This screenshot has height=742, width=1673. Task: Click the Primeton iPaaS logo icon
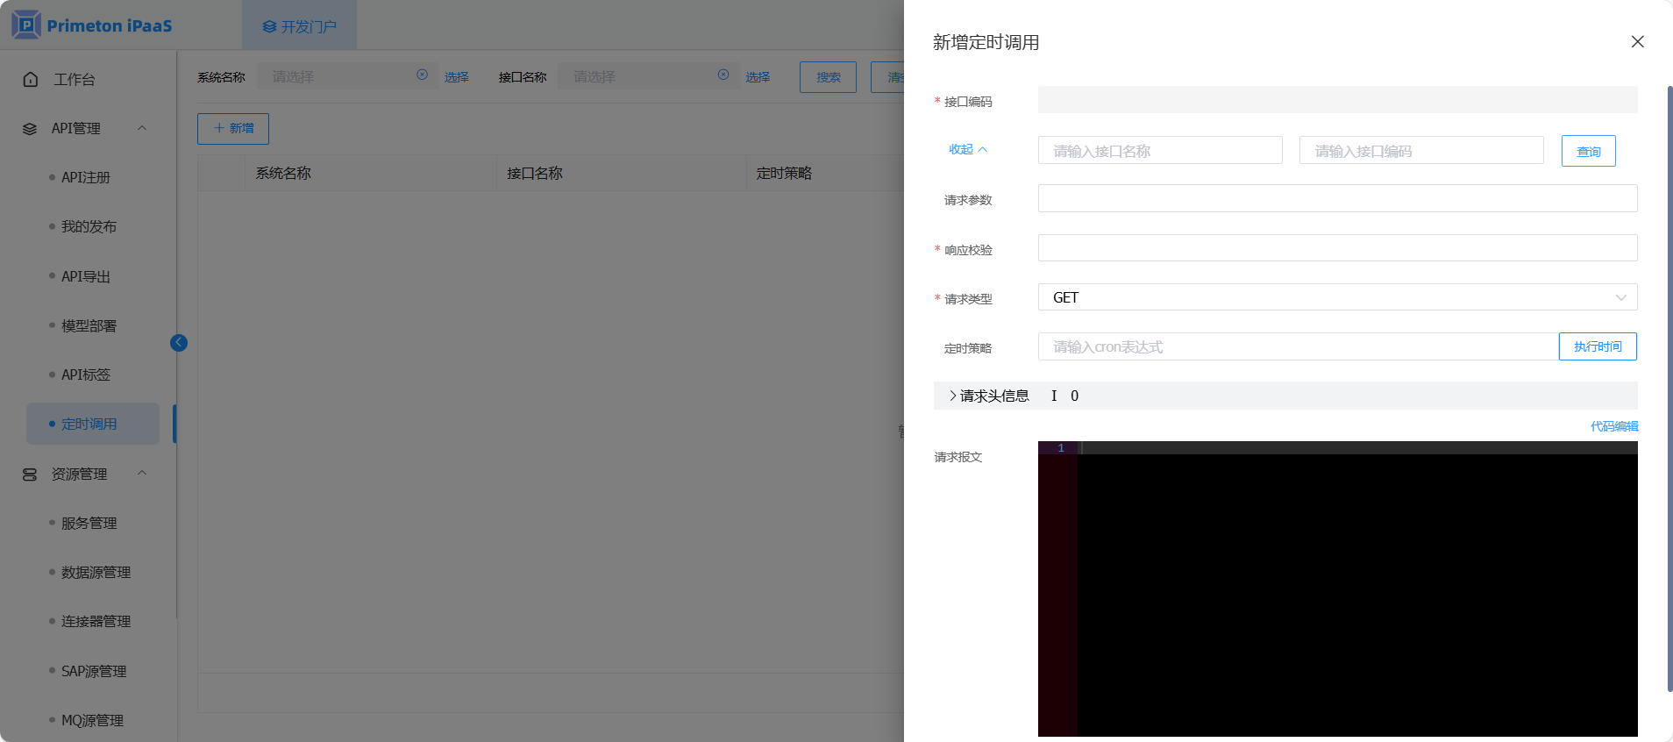(x=26, y=25)
